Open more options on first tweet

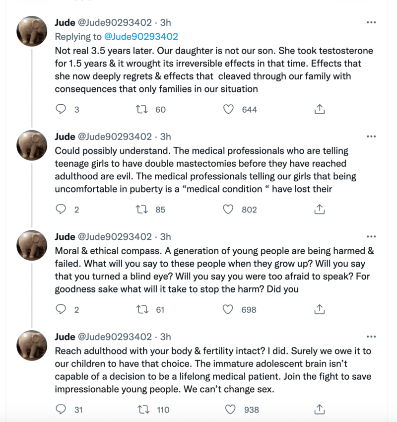(x=371, y=23)
